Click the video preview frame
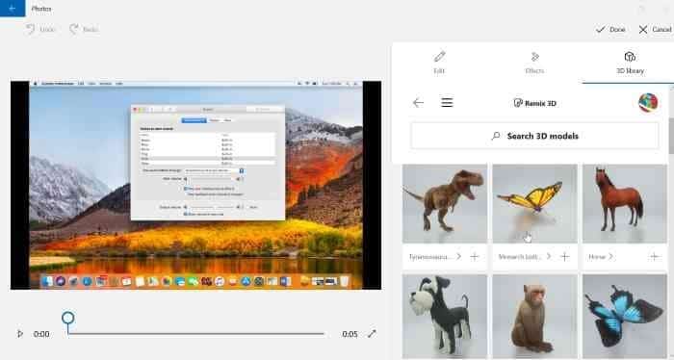Viewport: 674px width, 360px height. (x=196, y=185)
